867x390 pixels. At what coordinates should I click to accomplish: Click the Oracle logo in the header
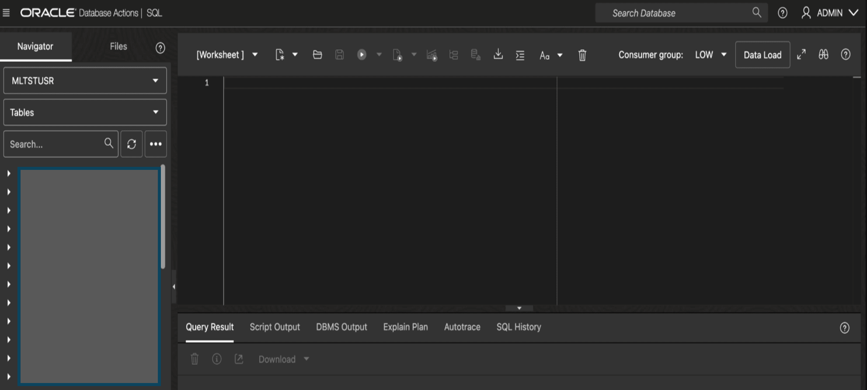point(48,13)
